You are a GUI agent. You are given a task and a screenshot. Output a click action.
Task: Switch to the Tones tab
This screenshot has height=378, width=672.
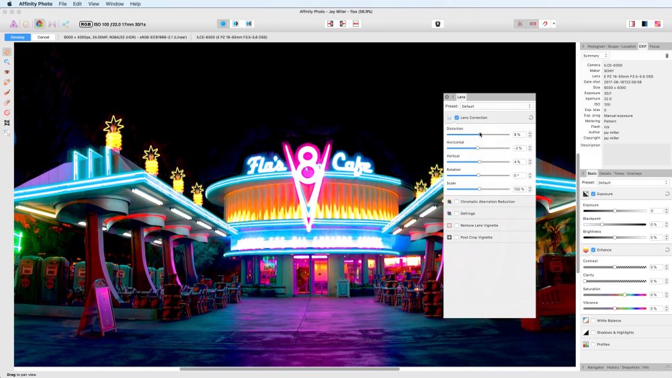(x=619, y=174)
